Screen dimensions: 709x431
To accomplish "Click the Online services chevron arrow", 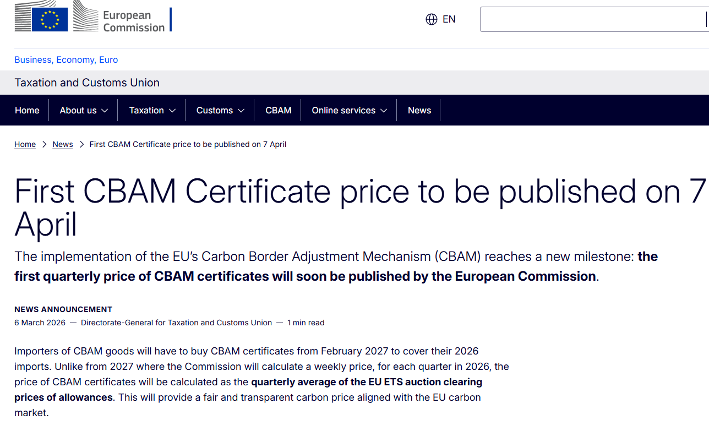I will (x=384, y=111).
